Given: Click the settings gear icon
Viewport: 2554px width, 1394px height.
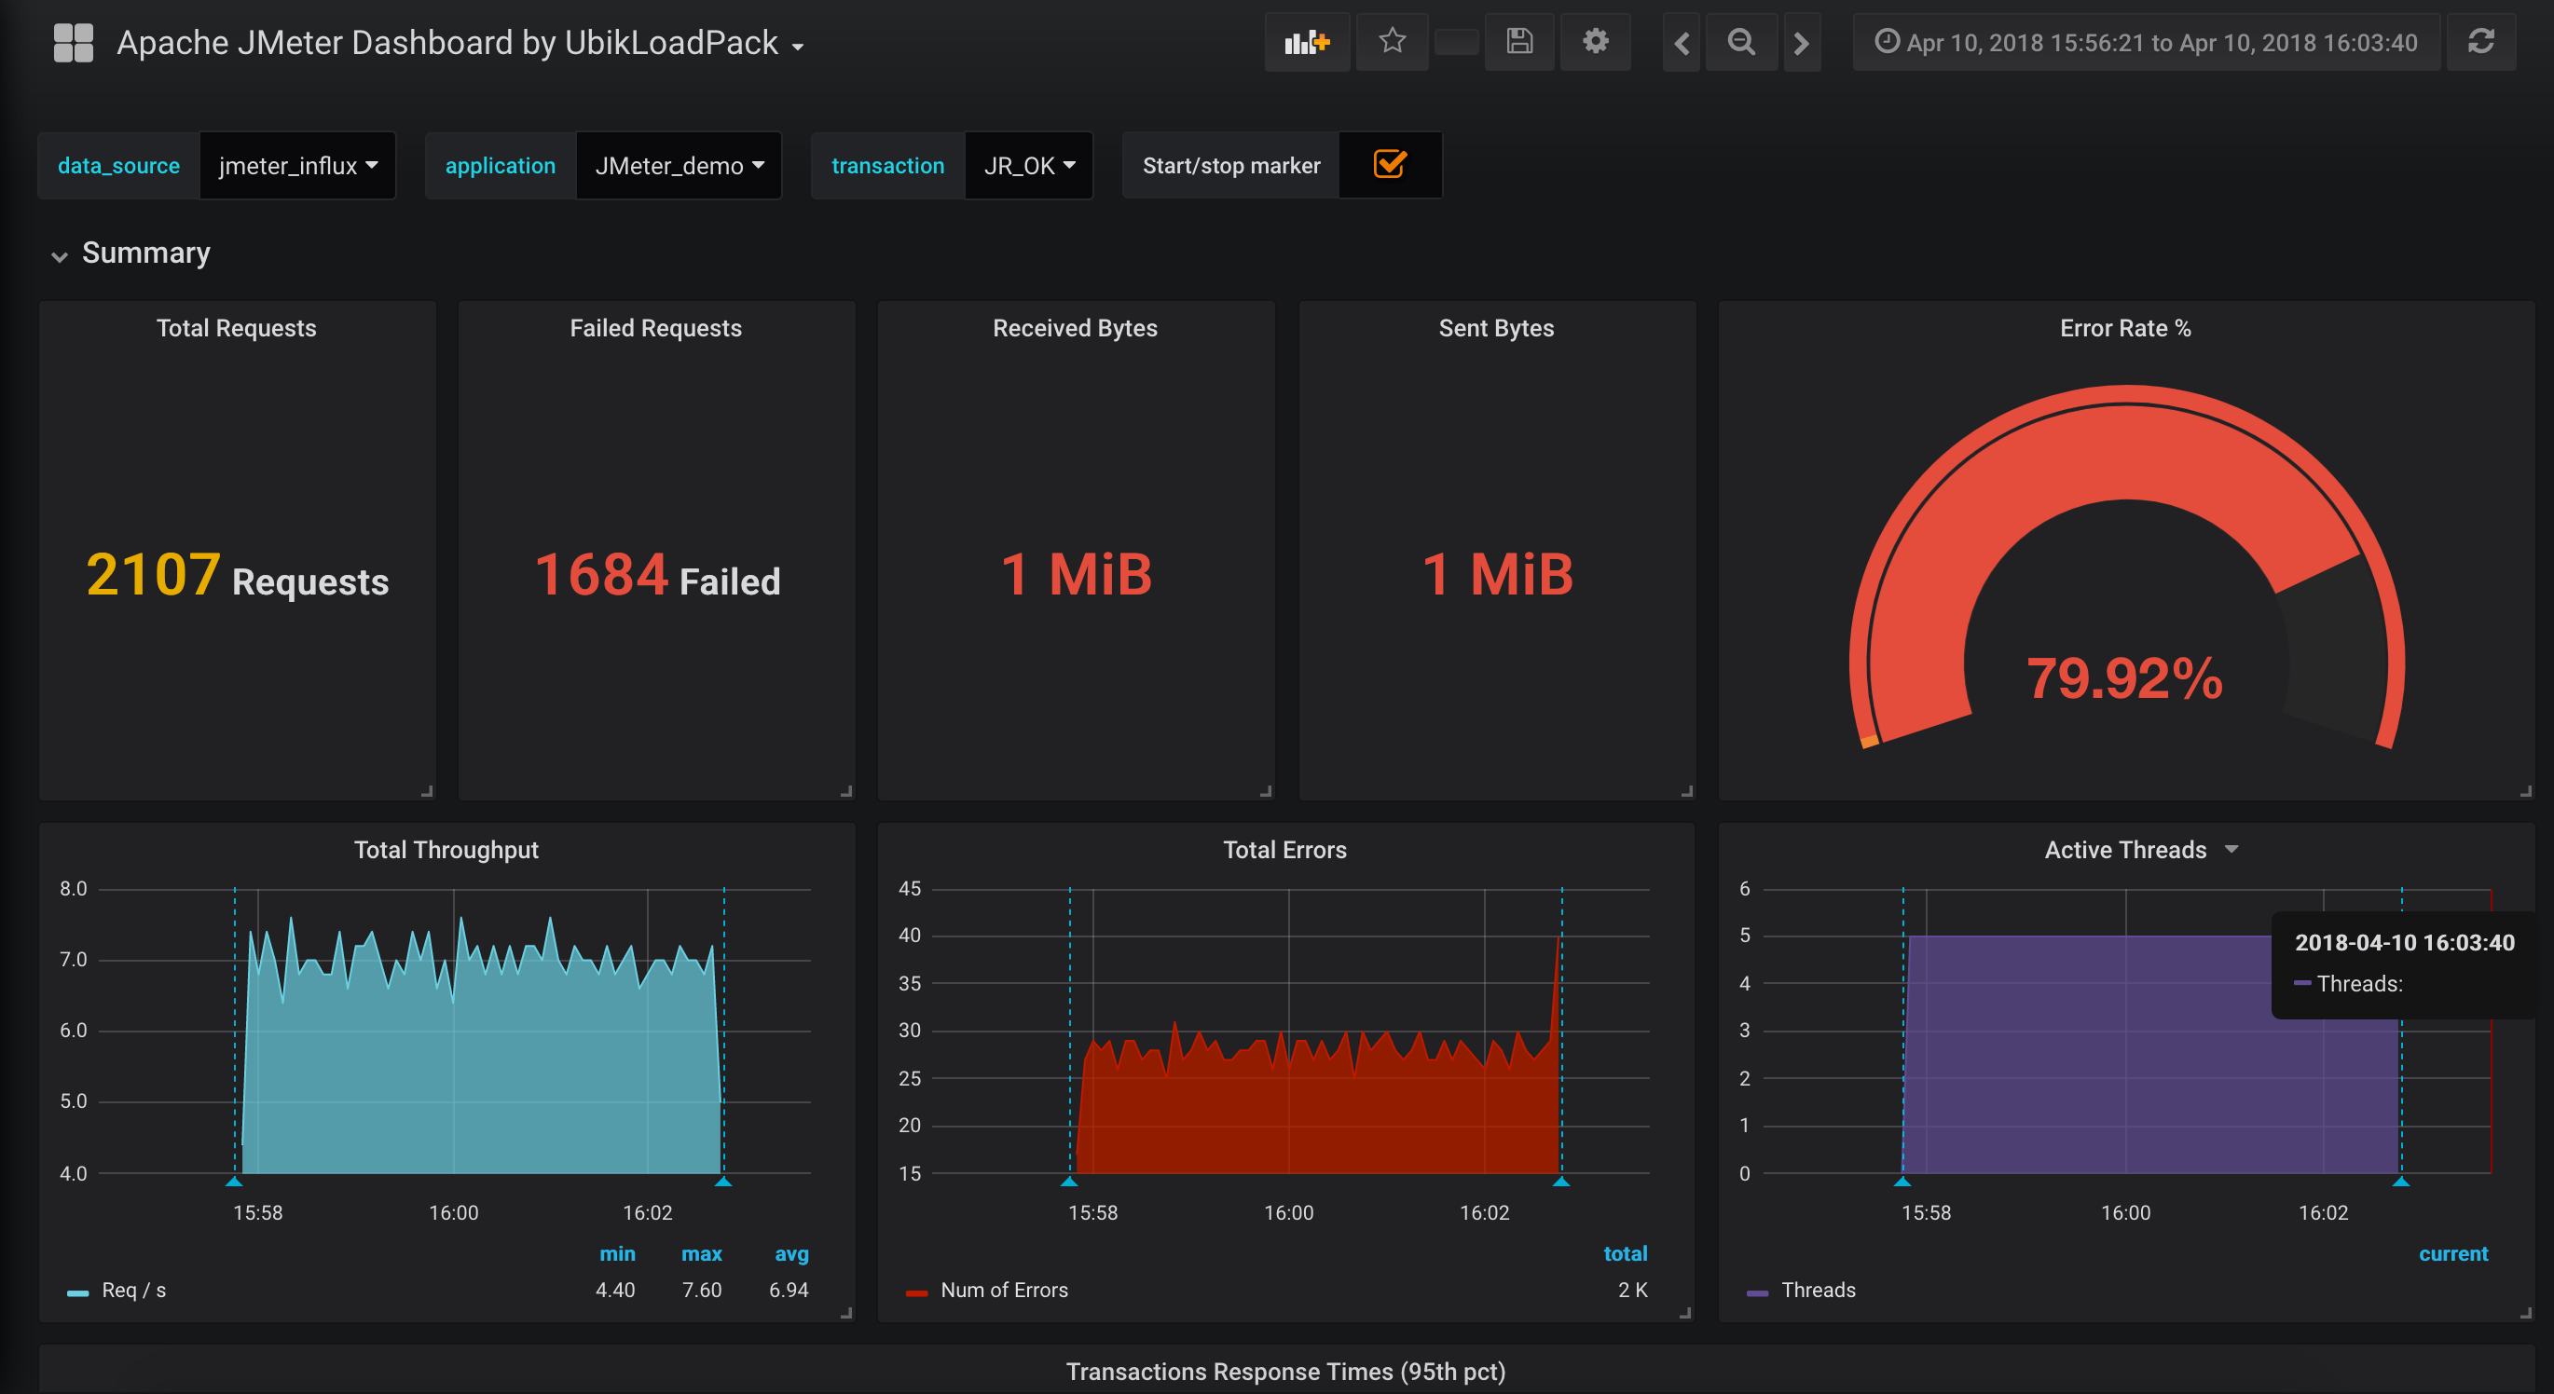Looking at the screenshot, I should click(1591, 43).
